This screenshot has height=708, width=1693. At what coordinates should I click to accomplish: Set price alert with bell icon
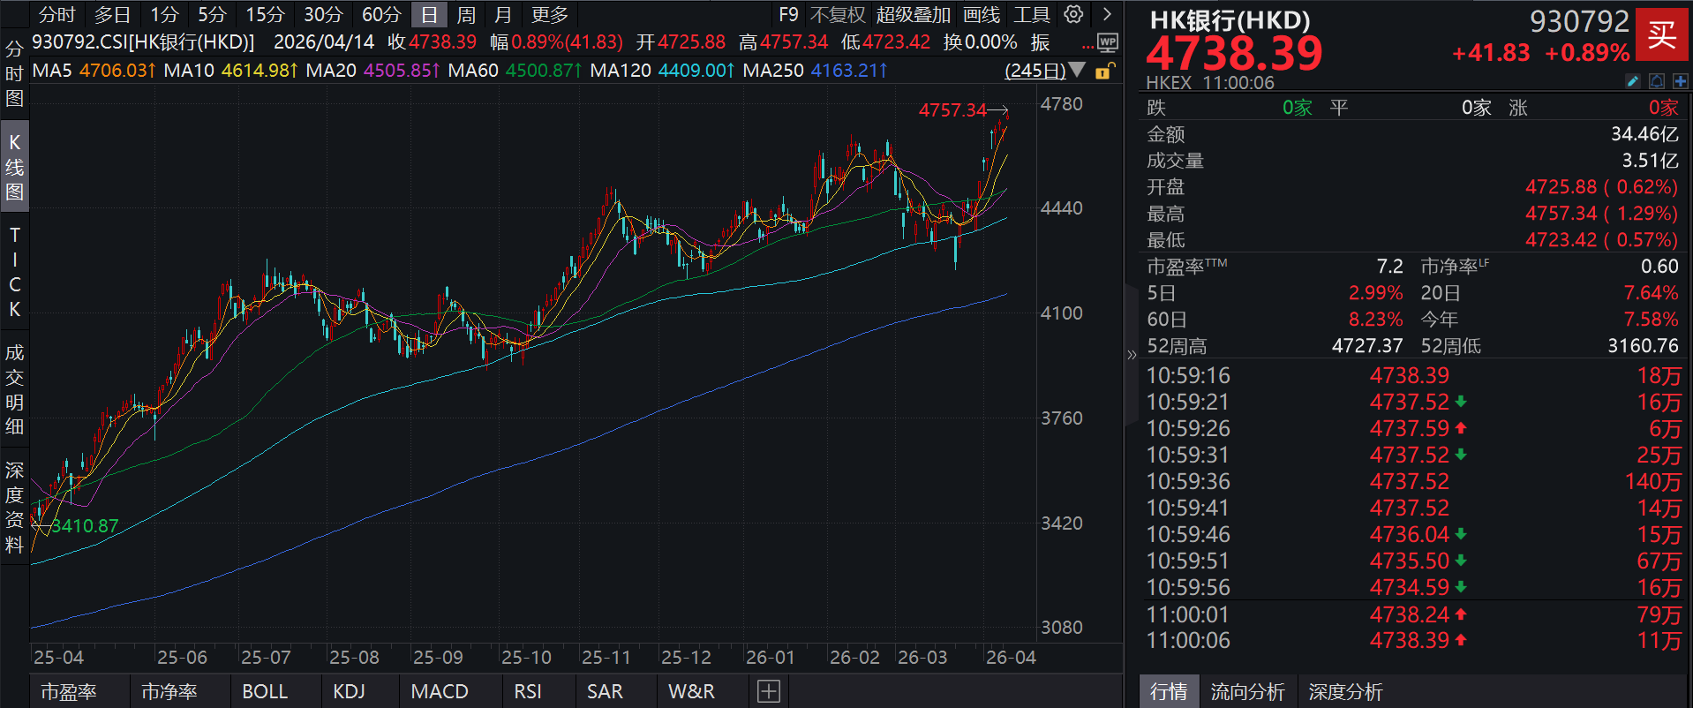pos(1657,81)
